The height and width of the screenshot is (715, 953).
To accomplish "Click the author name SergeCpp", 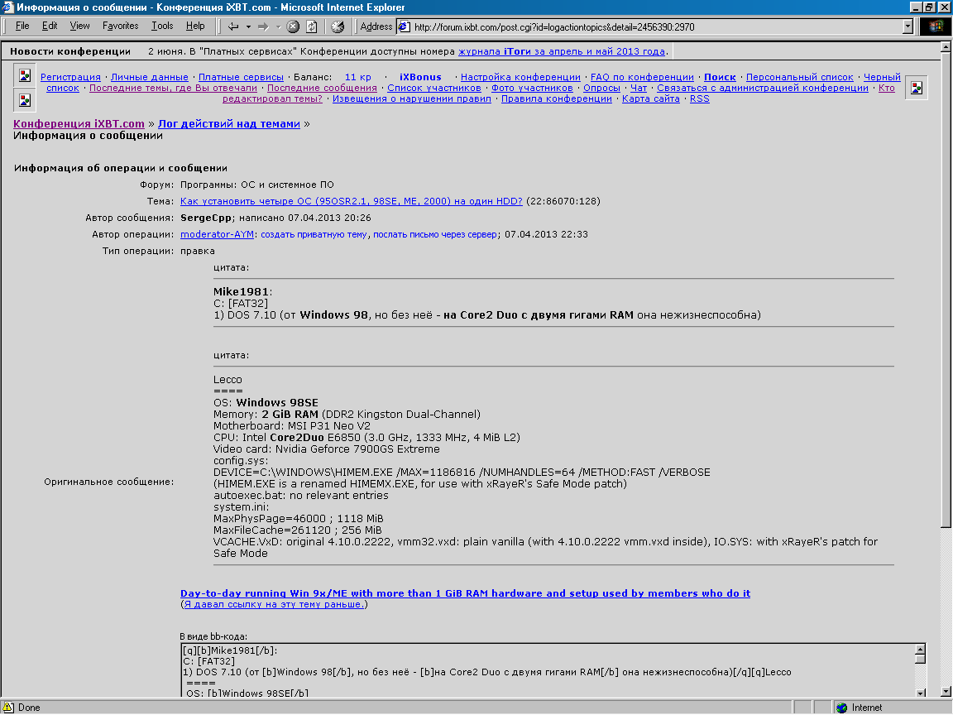I will click(x=206, y=218).
